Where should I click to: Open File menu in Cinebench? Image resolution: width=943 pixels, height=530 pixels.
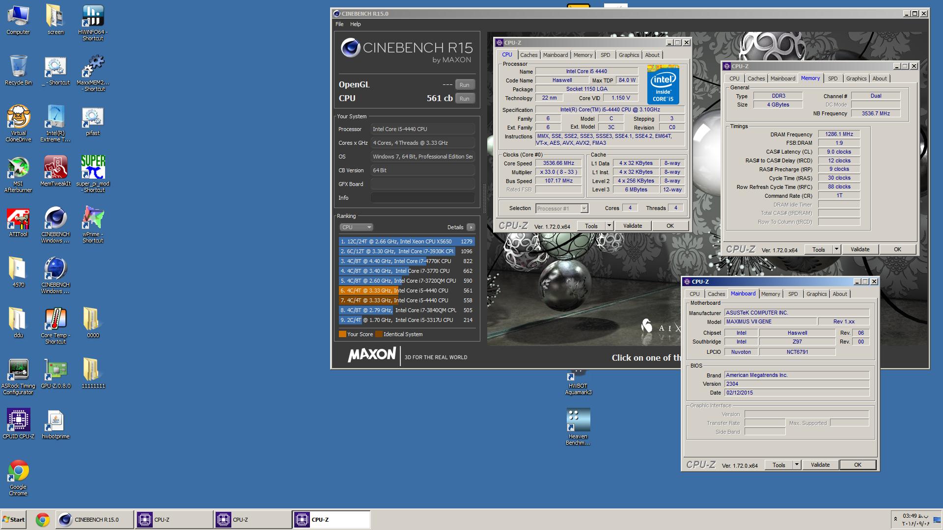click(339, 24)
